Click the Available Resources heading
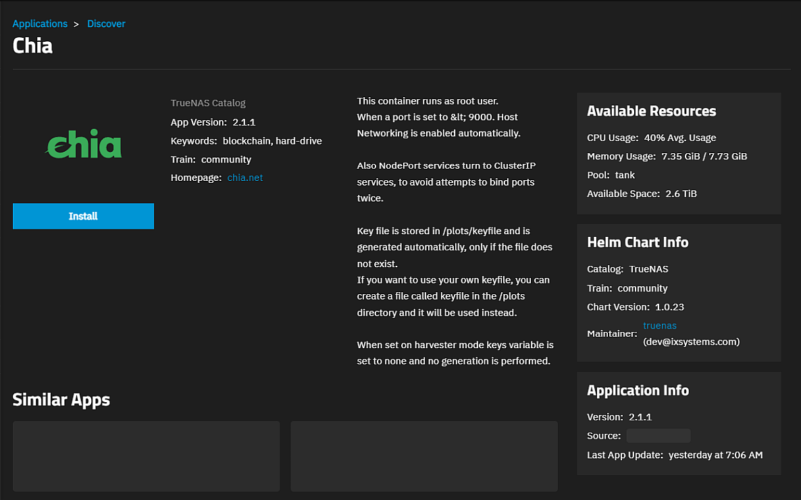This screenshot has height=500, width=801. pyautogui.click(x=651, y=111)
